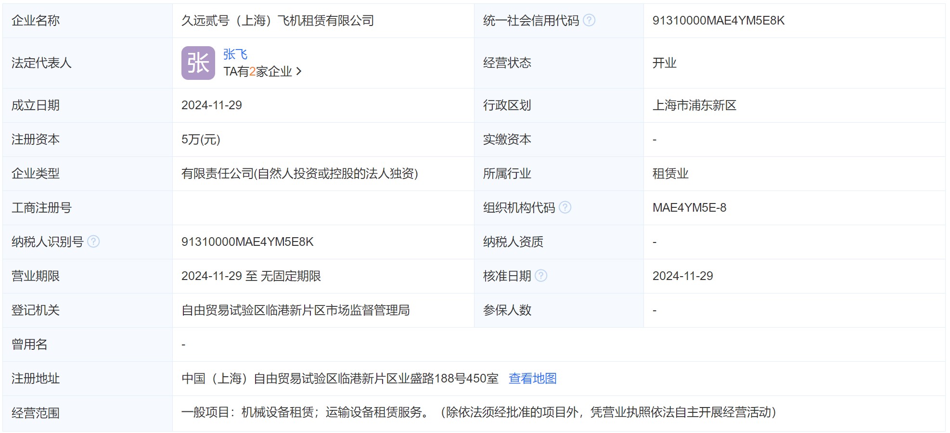Click the 经营范围 label cell

click(x=88, y=413)
